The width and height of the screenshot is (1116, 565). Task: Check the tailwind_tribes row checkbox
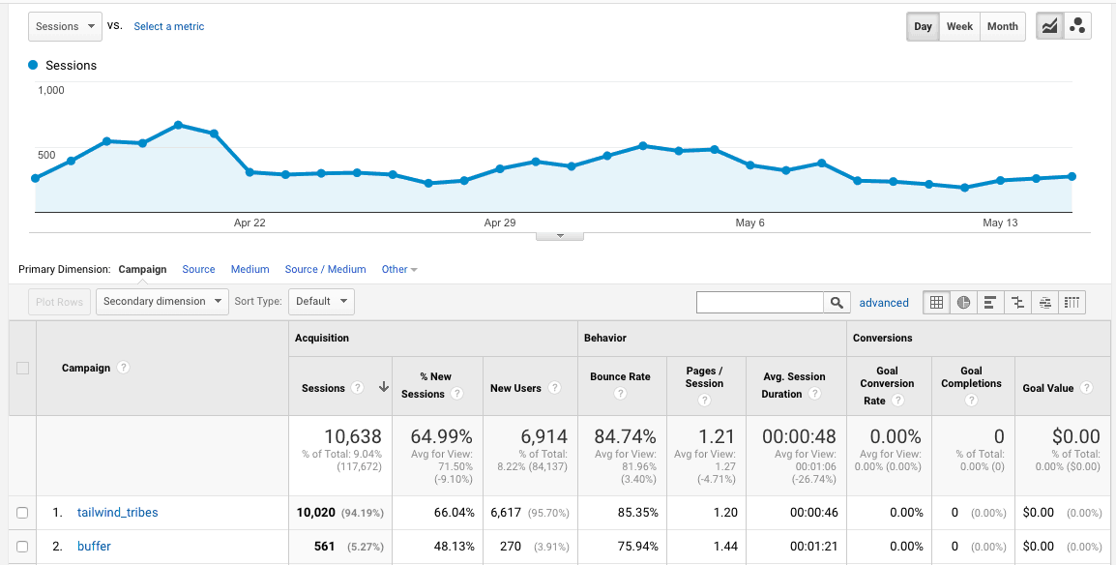click(x=22, y=513)
